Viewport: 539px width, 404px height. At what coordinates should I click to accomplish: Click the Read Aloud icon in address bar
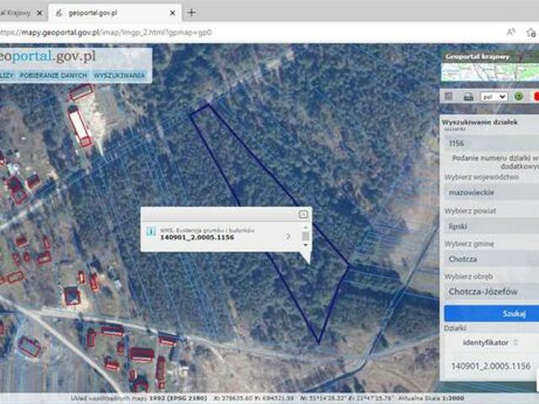510,32
